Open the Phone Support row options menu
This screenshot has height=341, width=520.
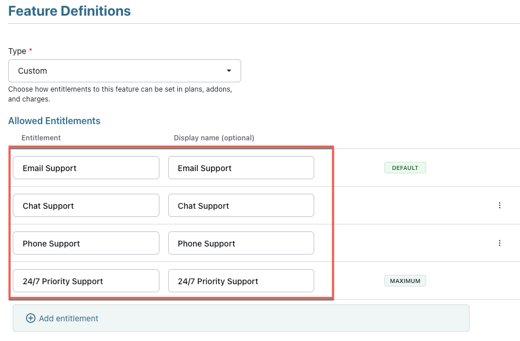(500, 243)
